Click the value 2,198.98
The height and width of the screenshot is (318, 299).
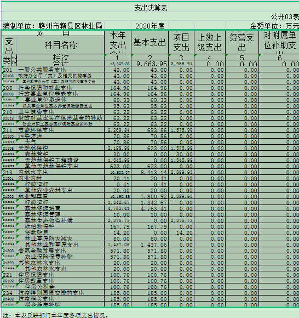[x=119, y=148]
